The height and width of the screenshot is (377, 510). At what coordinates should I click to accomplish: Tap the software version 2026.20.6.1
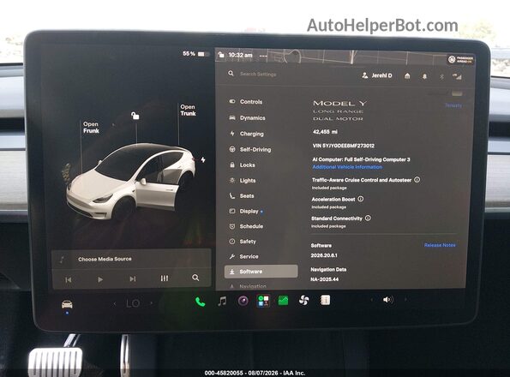point(324,255)
